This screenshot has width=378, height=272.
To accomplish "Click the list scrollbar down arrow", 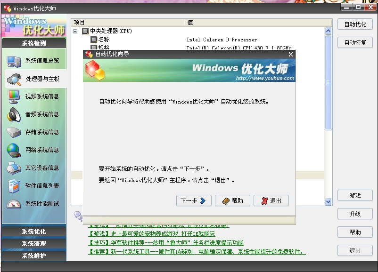I will (x=328, y=201).
